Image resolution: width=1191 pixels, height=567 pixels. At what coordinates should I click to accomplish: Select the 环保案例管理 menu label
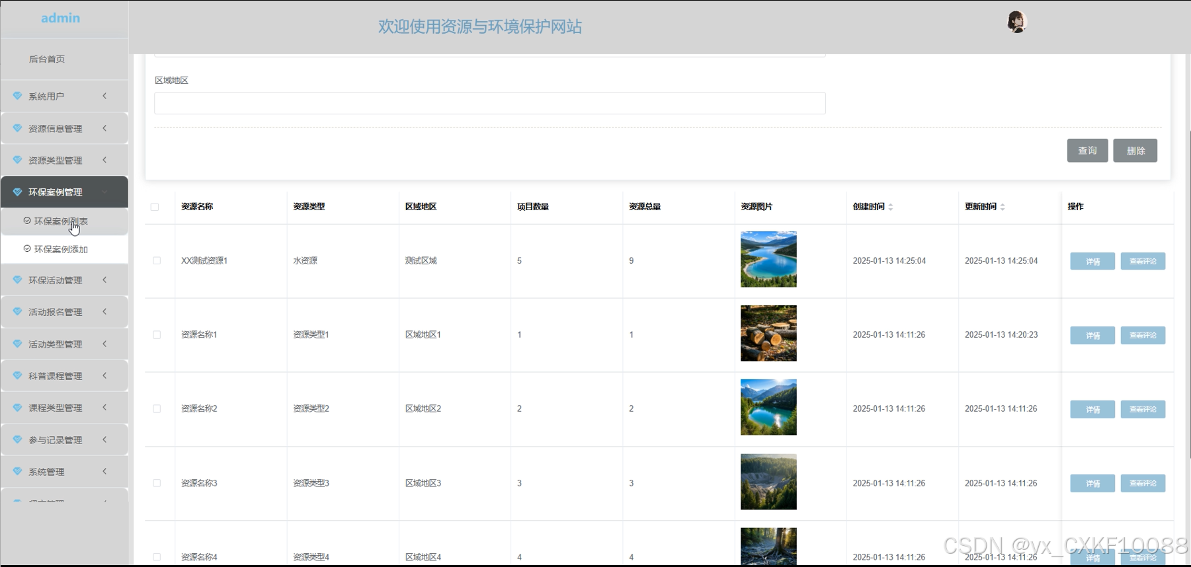56,192
